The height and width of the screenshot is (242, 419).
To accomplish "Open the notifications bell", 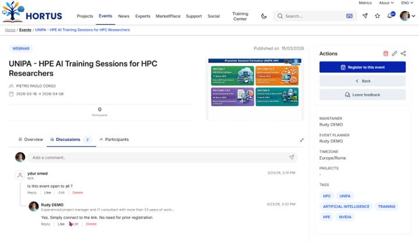I will pyautogui.click(x=390, y=16).
